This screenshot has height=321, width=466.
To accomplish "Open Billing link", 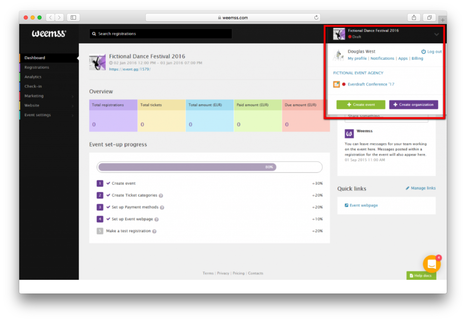I will [417, 58].
